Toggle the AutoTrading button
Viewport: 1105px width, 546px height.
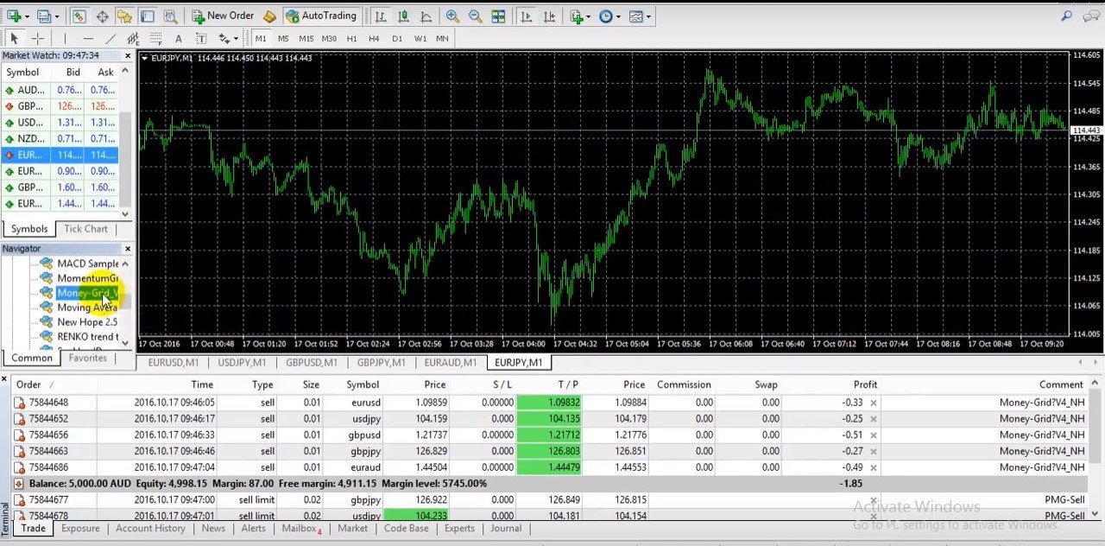coord(320,16)
